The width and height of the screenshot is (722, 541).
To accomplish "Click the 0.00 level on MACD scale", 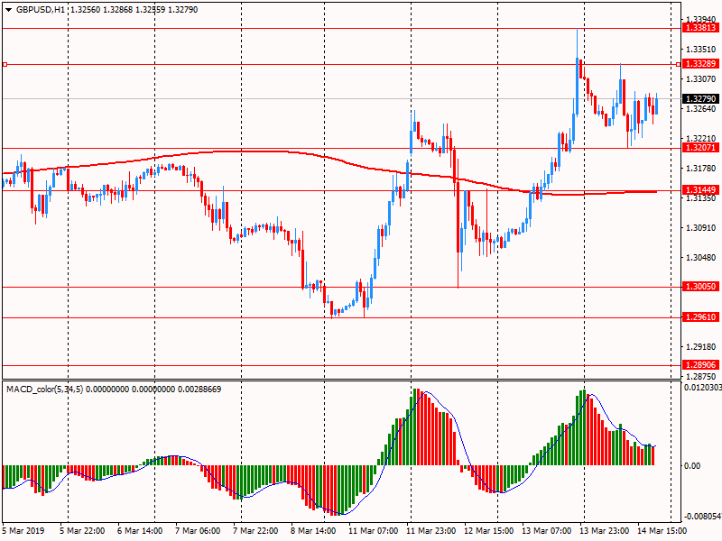I will [692, 465].
